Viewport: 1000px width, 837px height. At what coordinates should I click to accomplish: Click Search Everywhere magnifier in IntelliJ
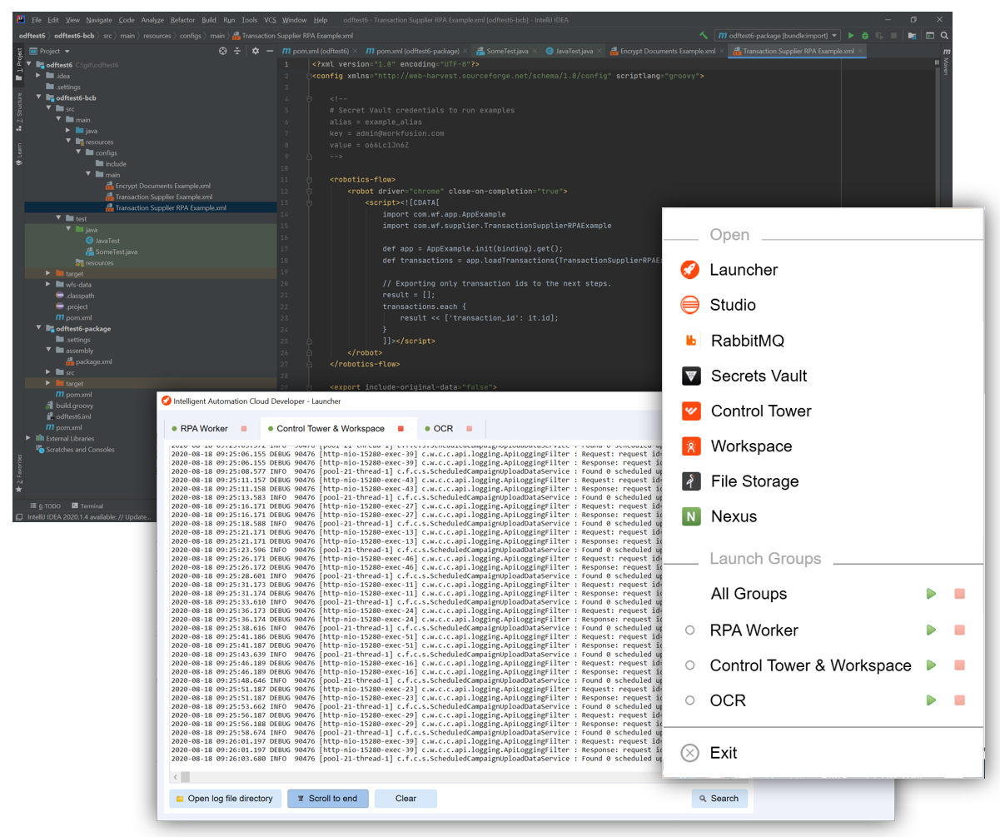(x=944, y=36)
